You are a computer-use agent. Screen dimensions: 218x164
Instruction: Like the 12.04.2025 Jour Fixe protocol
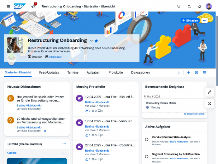coord(87,111)
